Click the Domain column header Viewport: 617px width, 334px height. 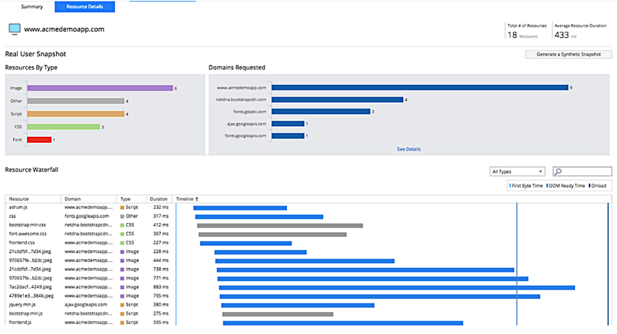(73, 199)
